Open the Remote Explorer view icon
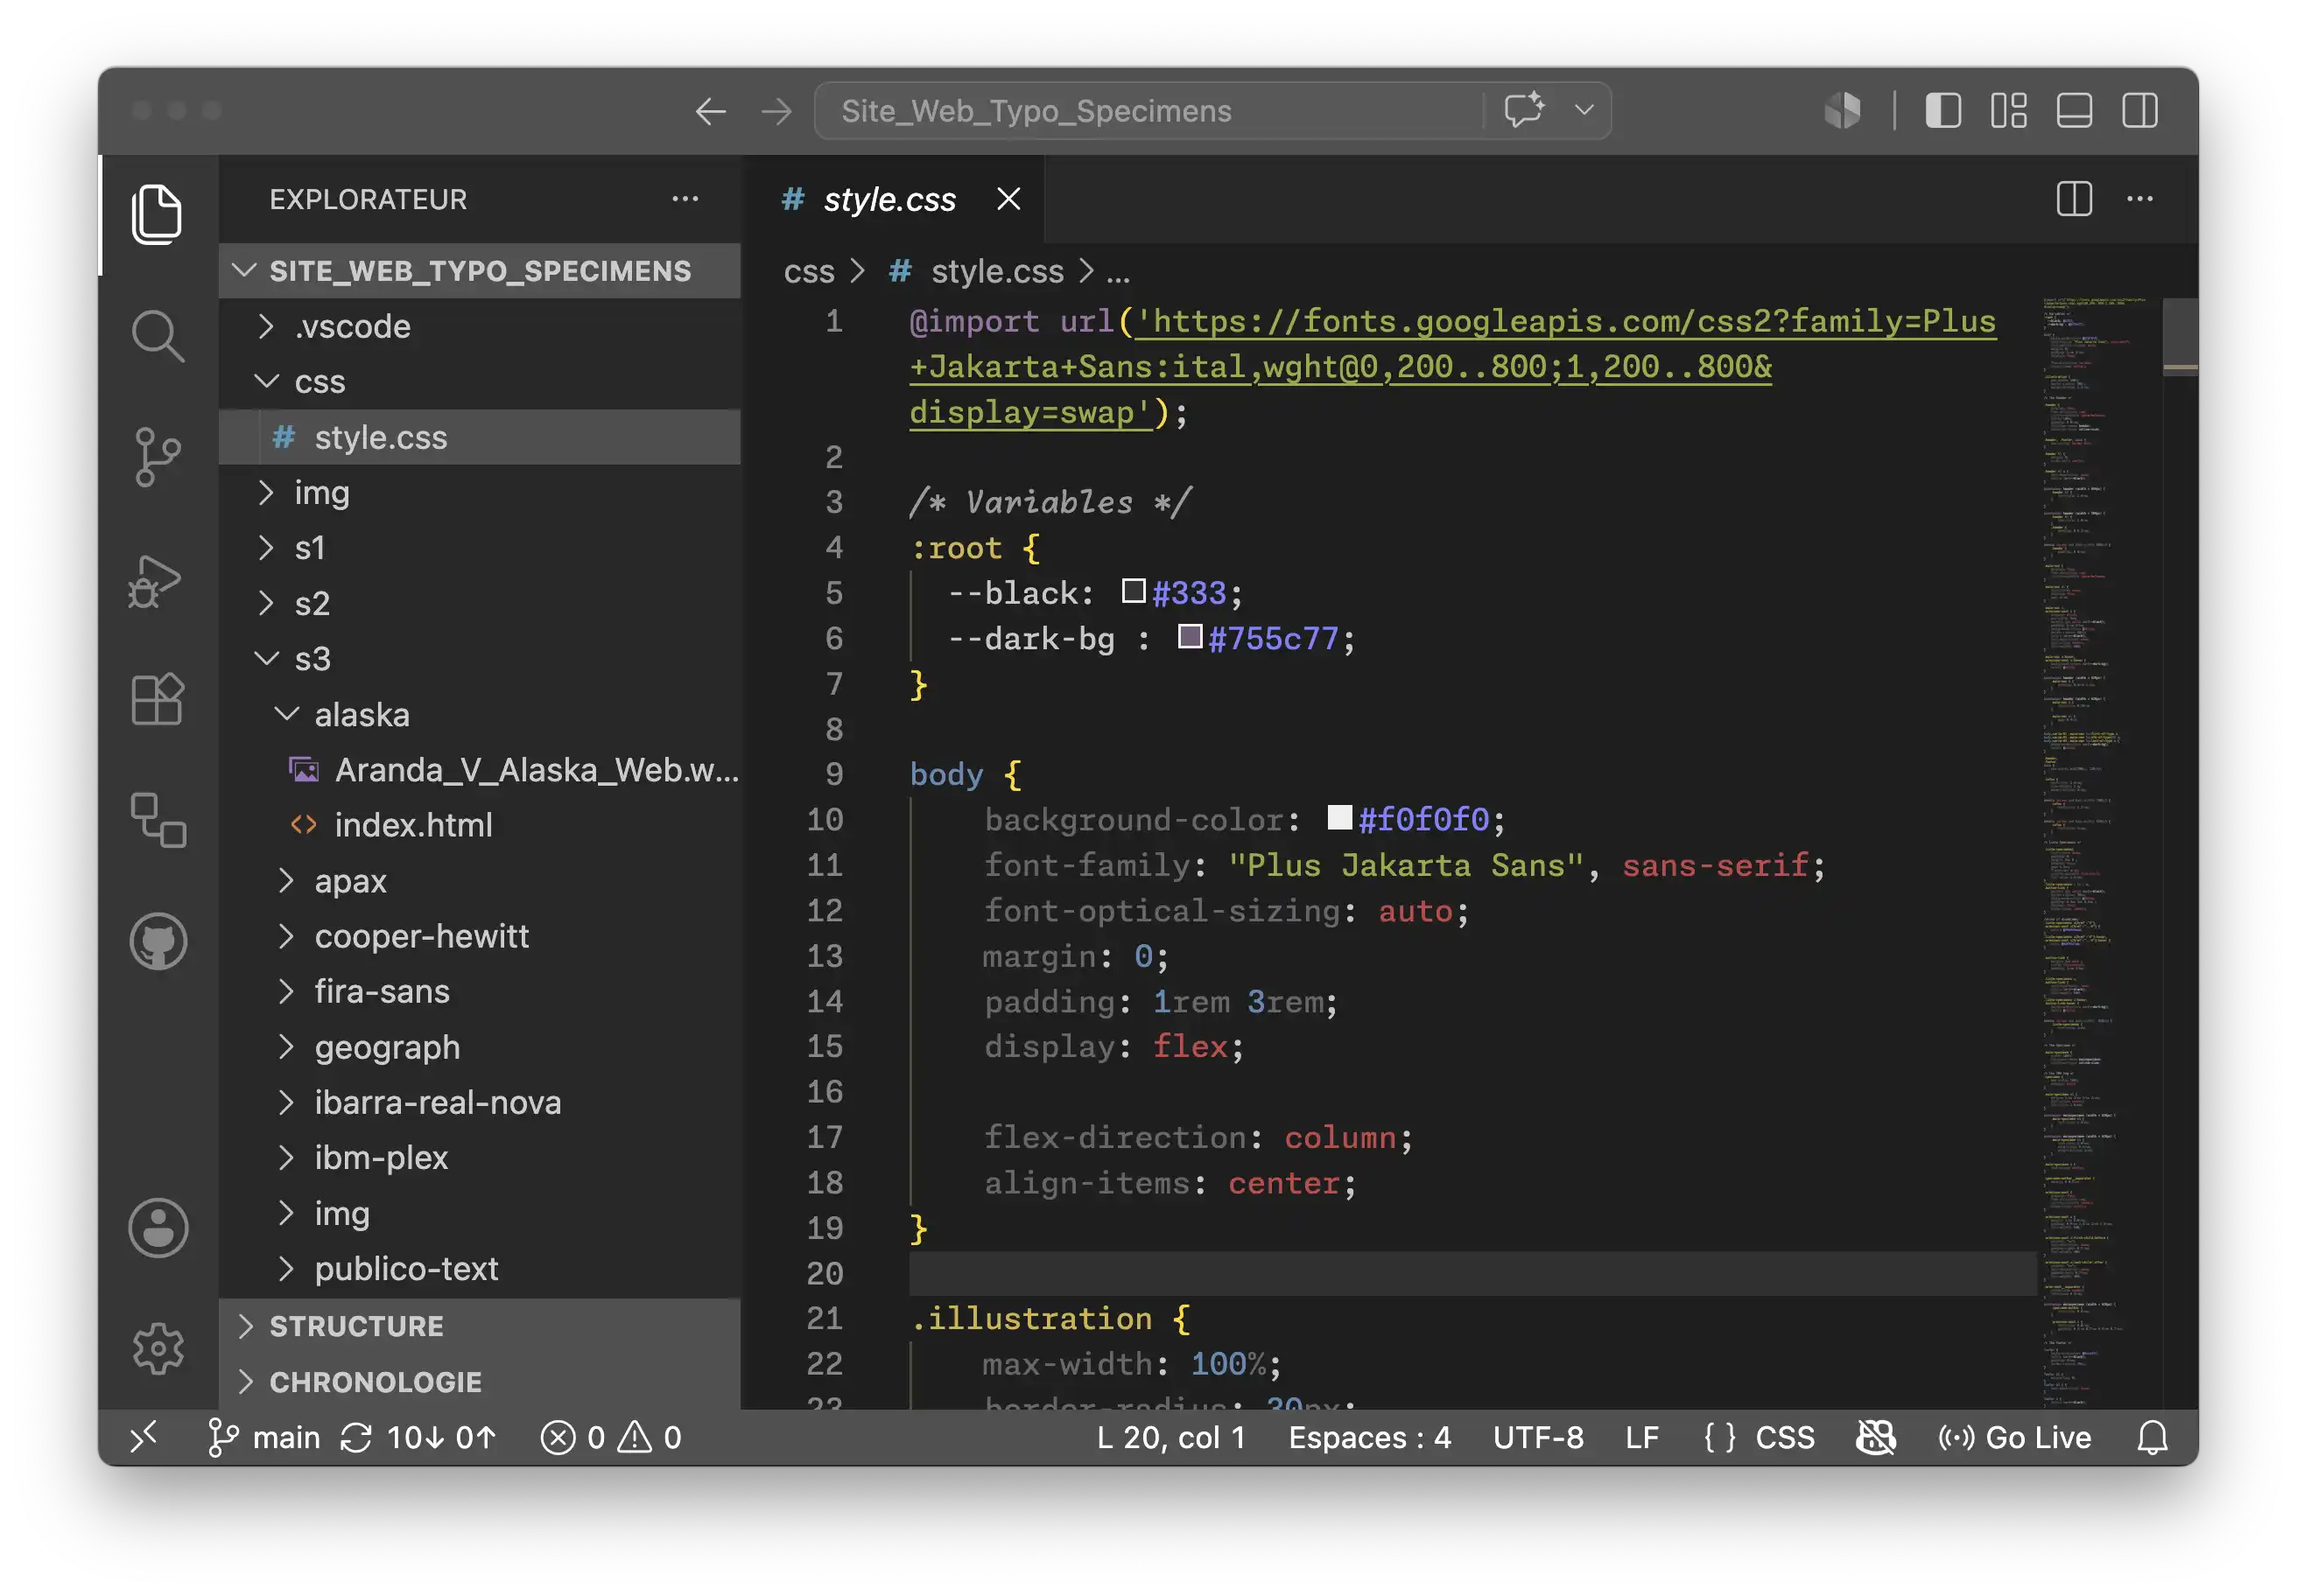This screenshot has height=1596, width=2297. (x=157, y=820)
